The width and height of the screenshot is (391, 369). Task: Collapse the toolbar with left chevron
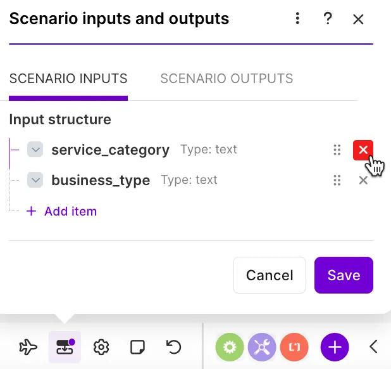pyautogui.click(x=373, y=347)
